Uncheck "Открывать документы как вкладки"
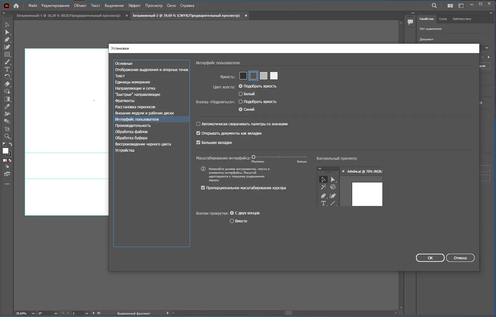This screenshot has width=496, height=317. tap(198, 133)
